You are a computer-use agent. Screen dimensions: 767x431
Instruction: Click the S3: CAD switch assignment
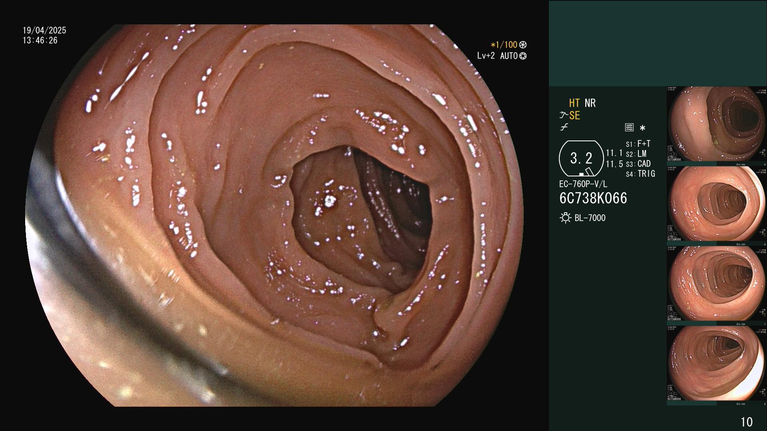[638, 164]
